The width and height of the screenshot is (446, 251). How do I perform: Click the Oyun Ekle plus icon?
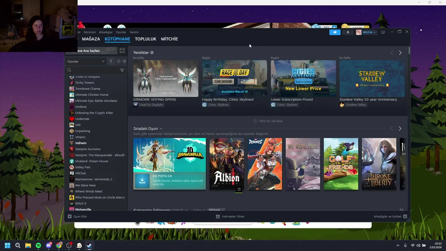[70, 216]
